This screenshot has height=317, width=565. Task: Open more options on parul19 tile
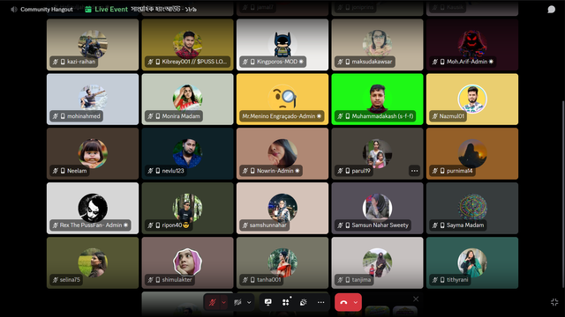coord(414,171)
